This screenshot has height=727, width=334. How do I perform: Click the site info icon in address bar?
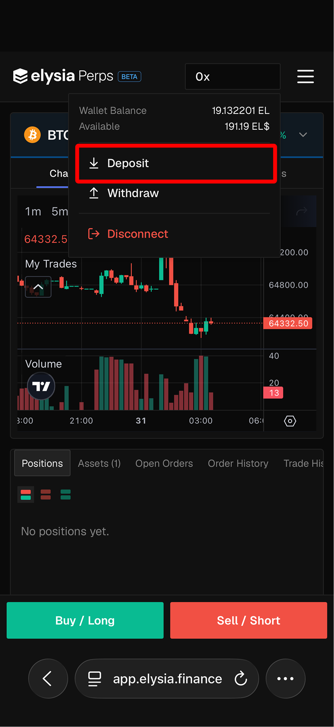coord(94,679)
